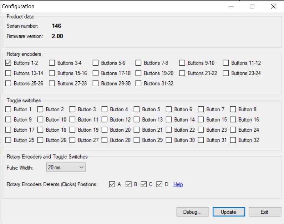Enable toggle switch for Button 32
The width and height of the screenshot is (284, 224).
click(233, 140)
